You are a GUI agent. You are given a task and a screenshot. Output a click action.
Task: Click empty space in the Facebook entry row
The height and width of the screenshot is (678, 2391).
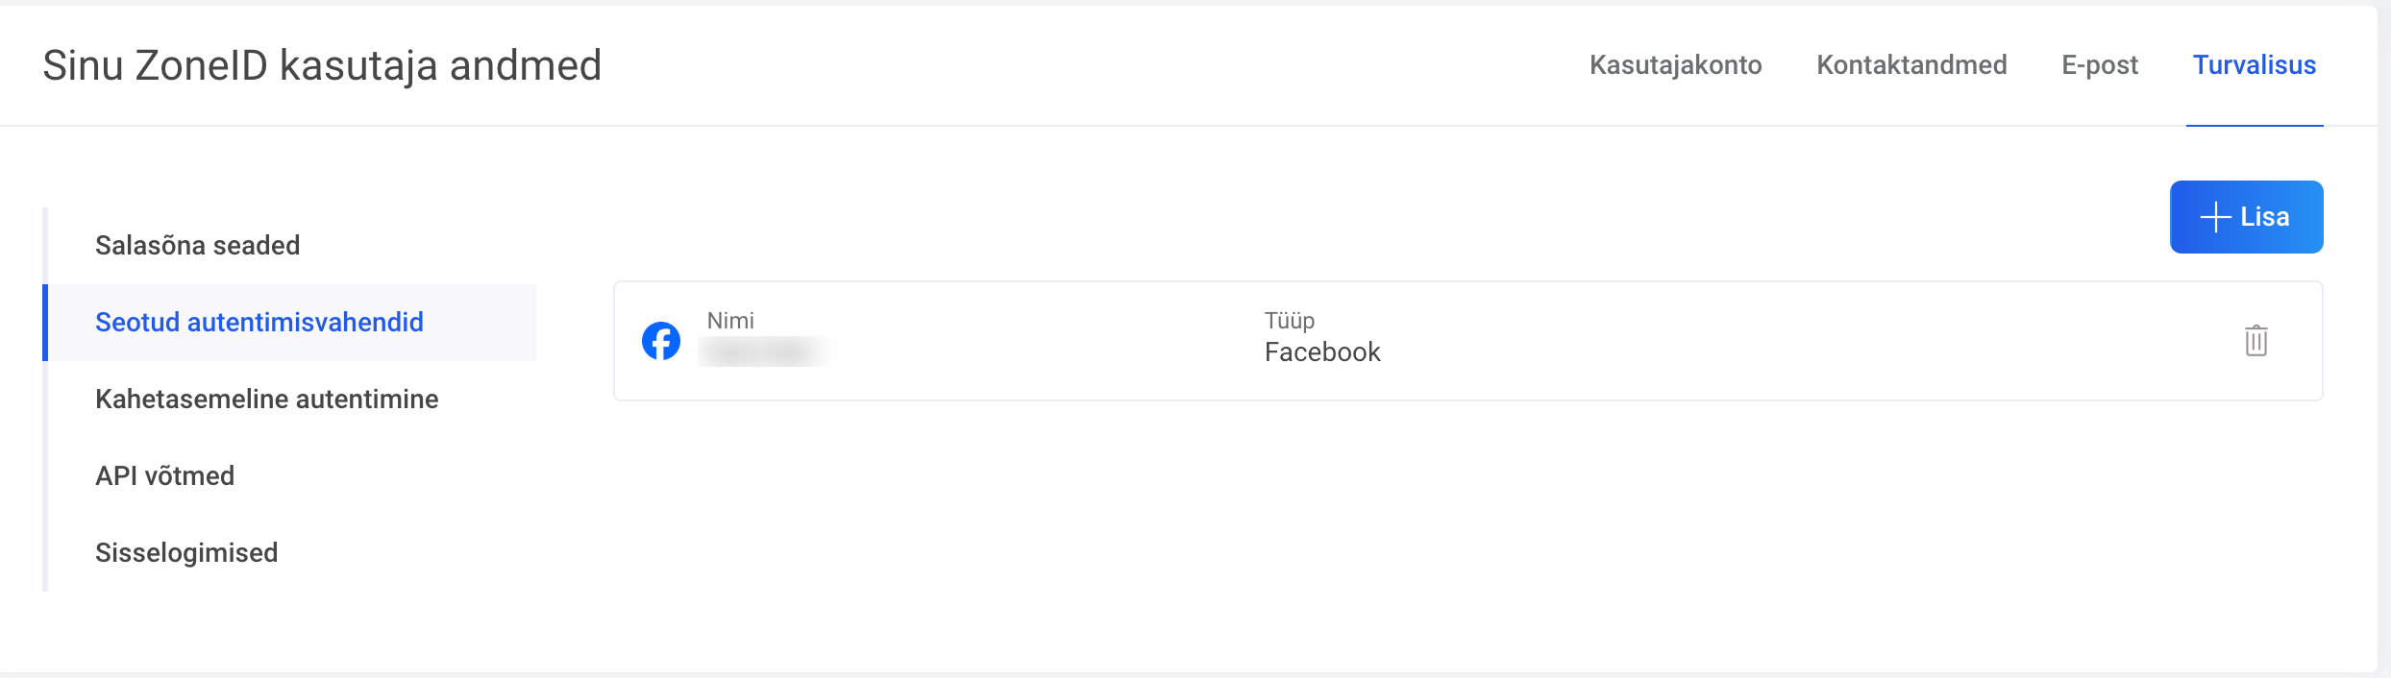(x=1778, y=341)
